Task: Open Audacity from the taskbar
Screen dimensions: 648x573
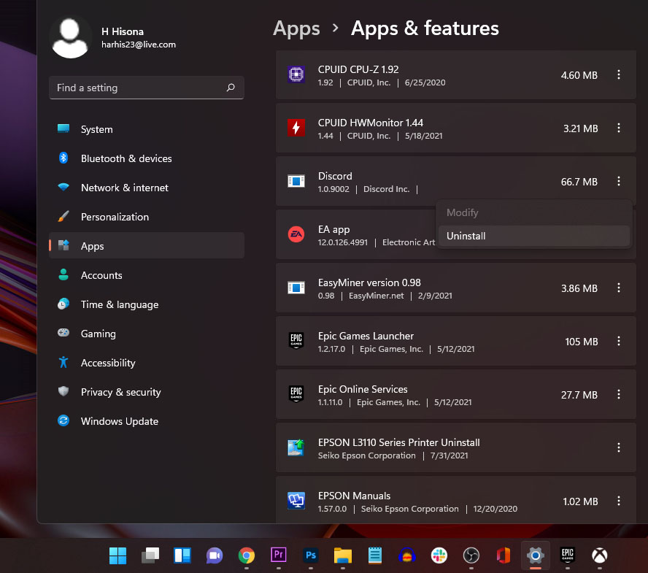Action: tap(407, 555)
